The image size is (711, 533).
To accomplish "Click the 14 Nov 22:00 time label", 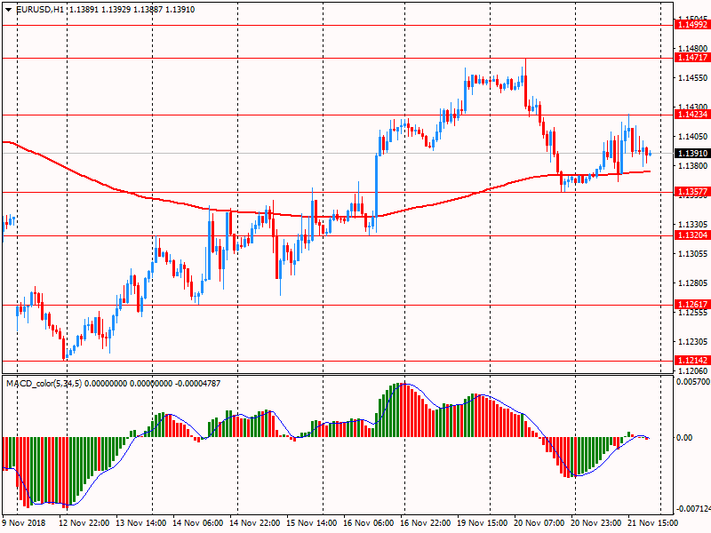I will (x=254, y=522).
